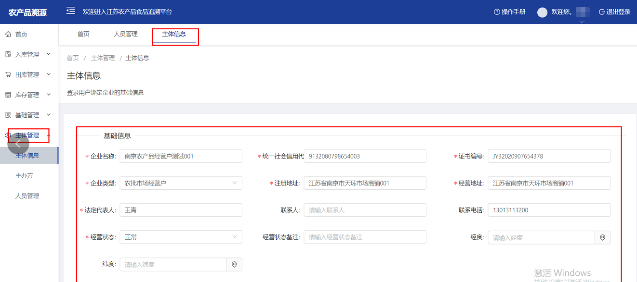Click the home icon in sidebar

tap(8, 35)
